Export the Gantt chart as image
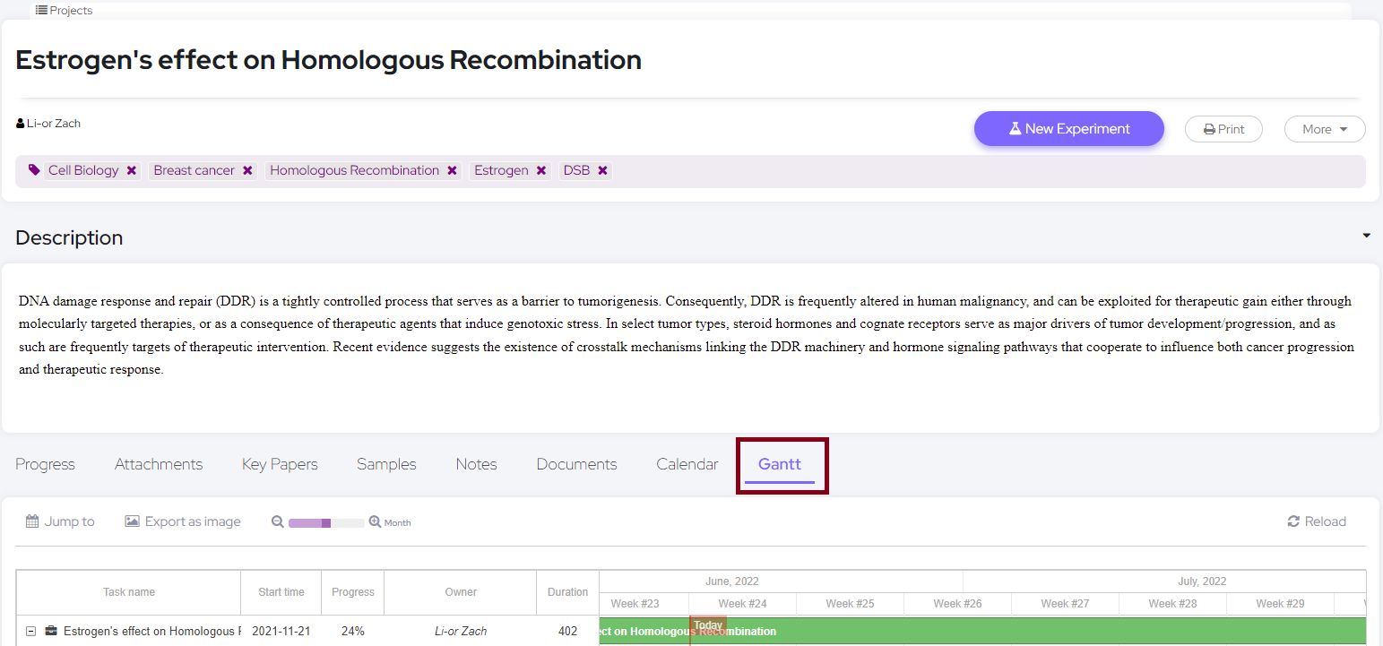The image size is (1383, 646). pyautogui.click(x=183, y=521)
